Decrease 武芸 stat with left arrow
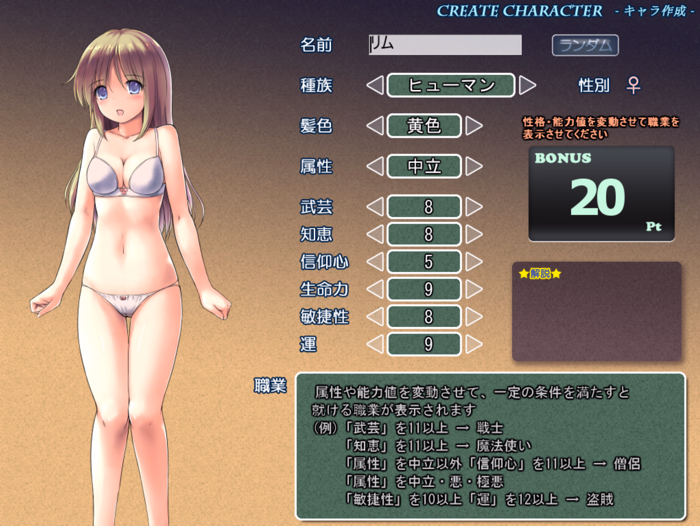Viewport: 700px width, 526px height. pos(375,207)
